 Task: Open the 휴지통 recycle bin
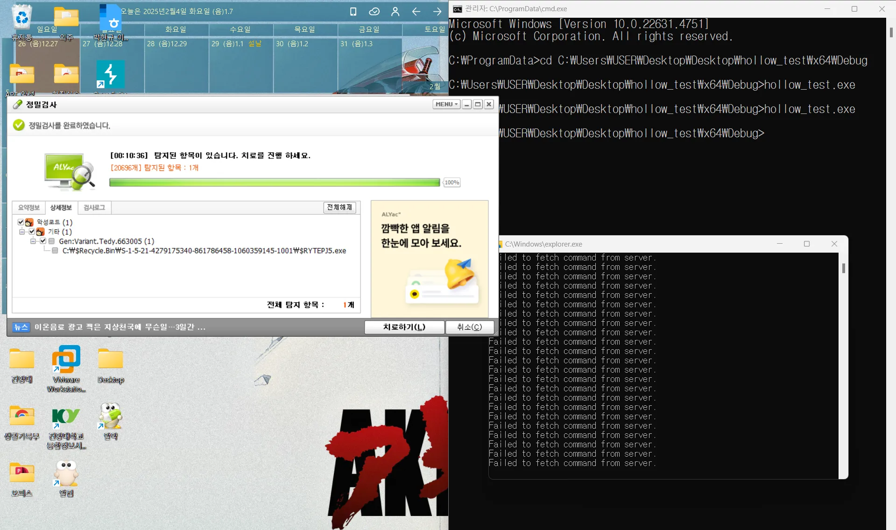(x=21, y=16)
